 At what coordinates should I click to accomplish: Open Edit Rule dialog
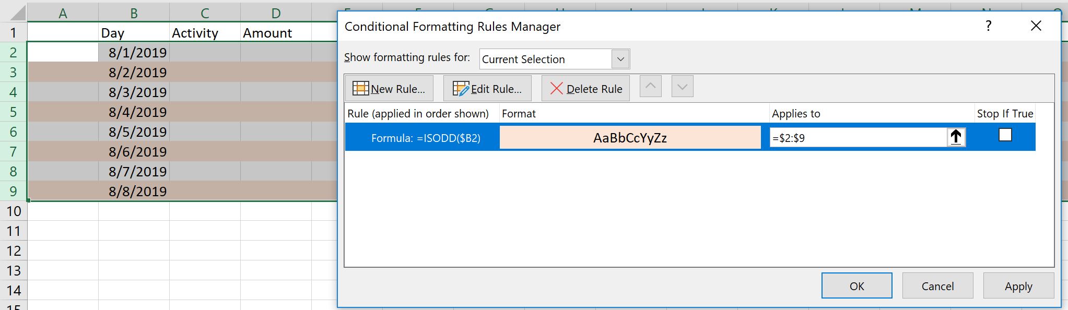487,88
